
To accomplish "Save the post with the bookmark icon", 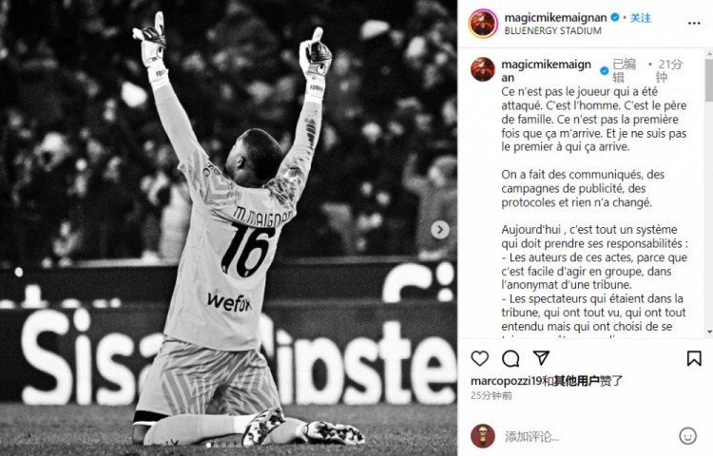I will [694, 358].
